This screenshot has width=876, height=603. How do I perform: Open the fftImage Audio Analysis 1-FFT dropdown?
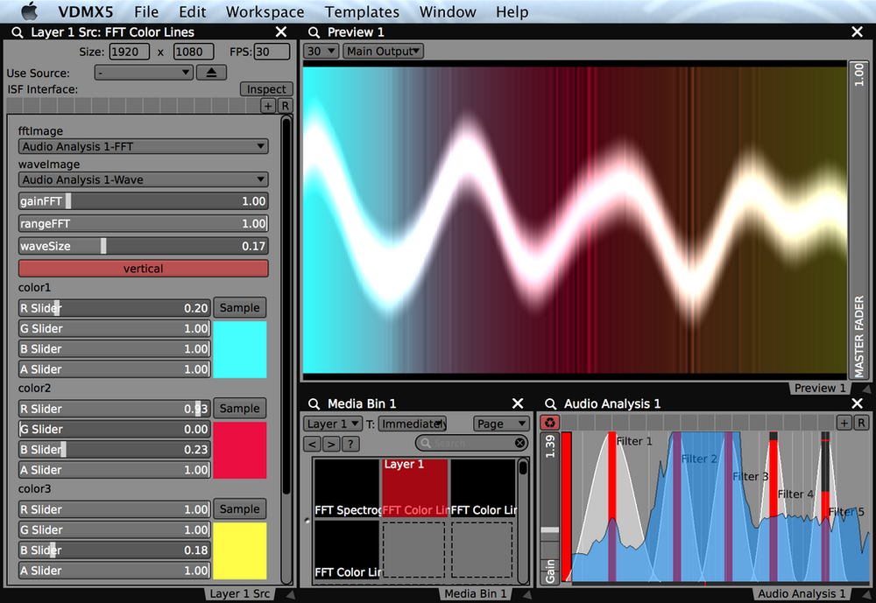143,147
